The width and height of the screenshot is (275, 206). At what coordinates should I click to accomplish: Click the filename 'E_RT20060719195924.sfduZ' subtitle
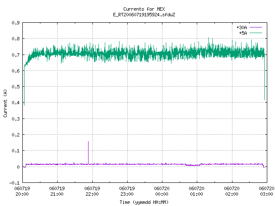(144, 15)
